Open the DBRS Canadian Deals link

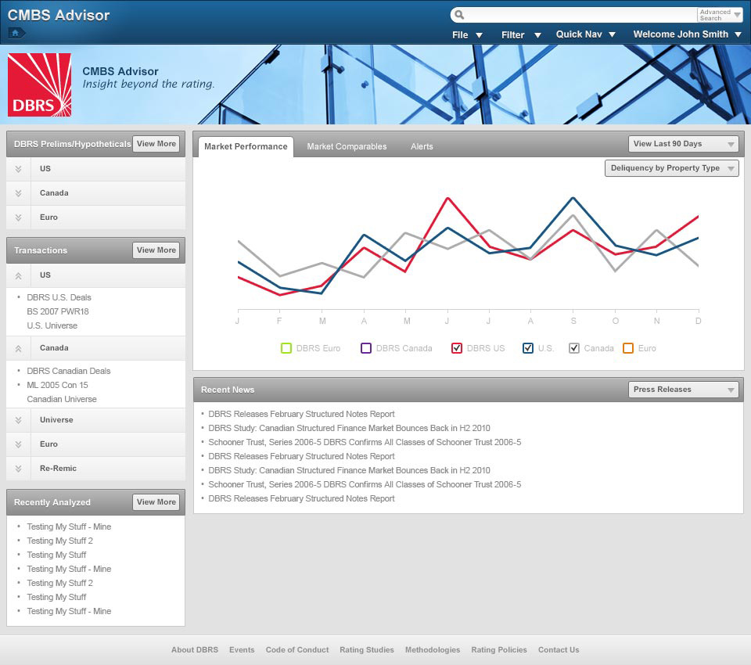point(69,371)
